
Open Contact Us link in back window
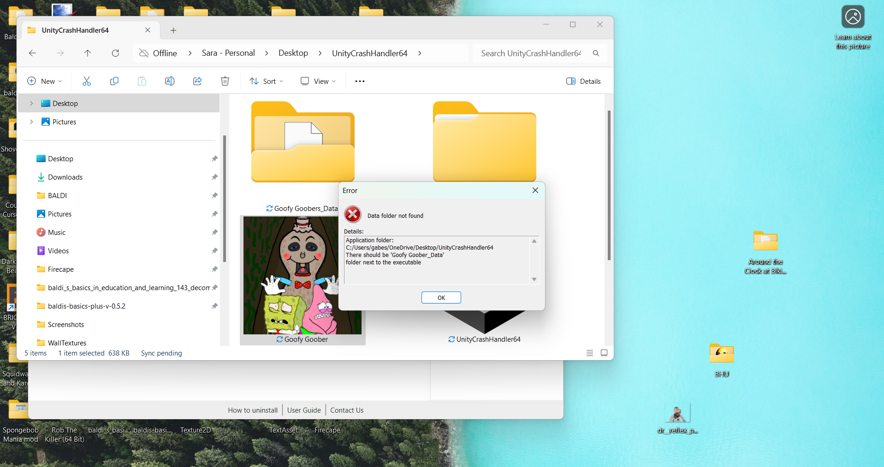(x=347, y=410)
